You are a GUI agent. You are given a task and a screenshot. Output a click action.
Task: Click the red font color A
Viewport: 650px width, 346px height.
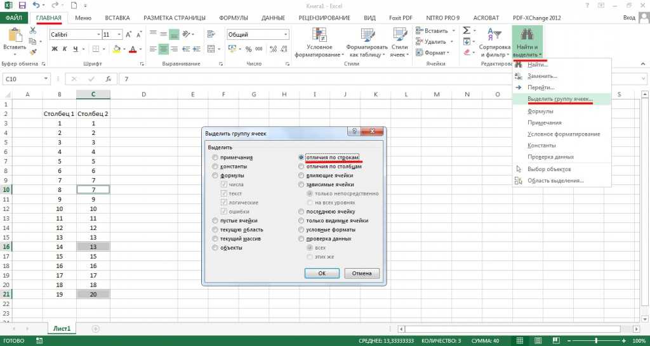pyautogui.click(x=133, y=49)
